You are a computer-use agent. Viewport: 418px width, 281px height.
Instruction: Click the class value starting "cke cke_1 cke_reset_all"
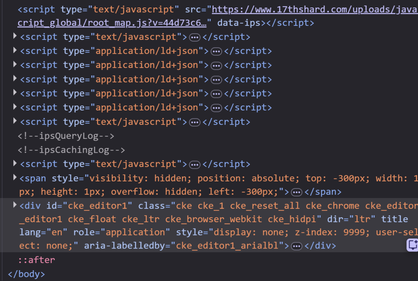(219, 212)
